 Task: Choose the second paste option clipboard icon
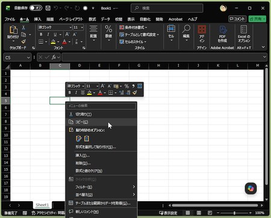coord(87,139)
